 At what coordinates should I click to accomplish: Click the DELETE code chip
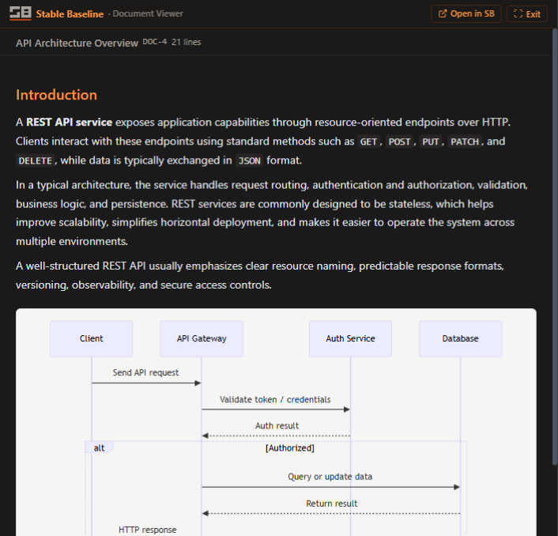point(35,161)
